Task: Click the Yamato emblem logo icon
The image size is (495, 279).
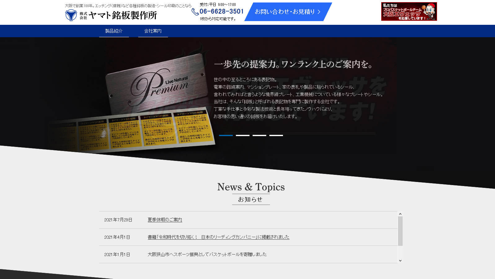Action: (x=71, y=15)
